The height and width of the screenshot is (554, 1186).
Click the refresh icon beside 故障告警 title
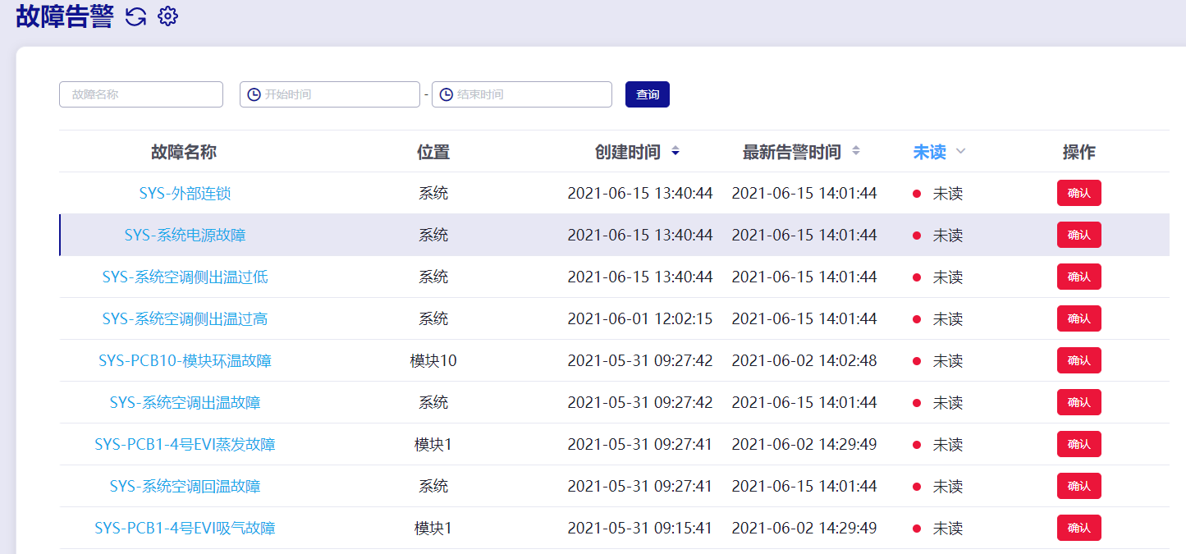click(x=135, y=16)
